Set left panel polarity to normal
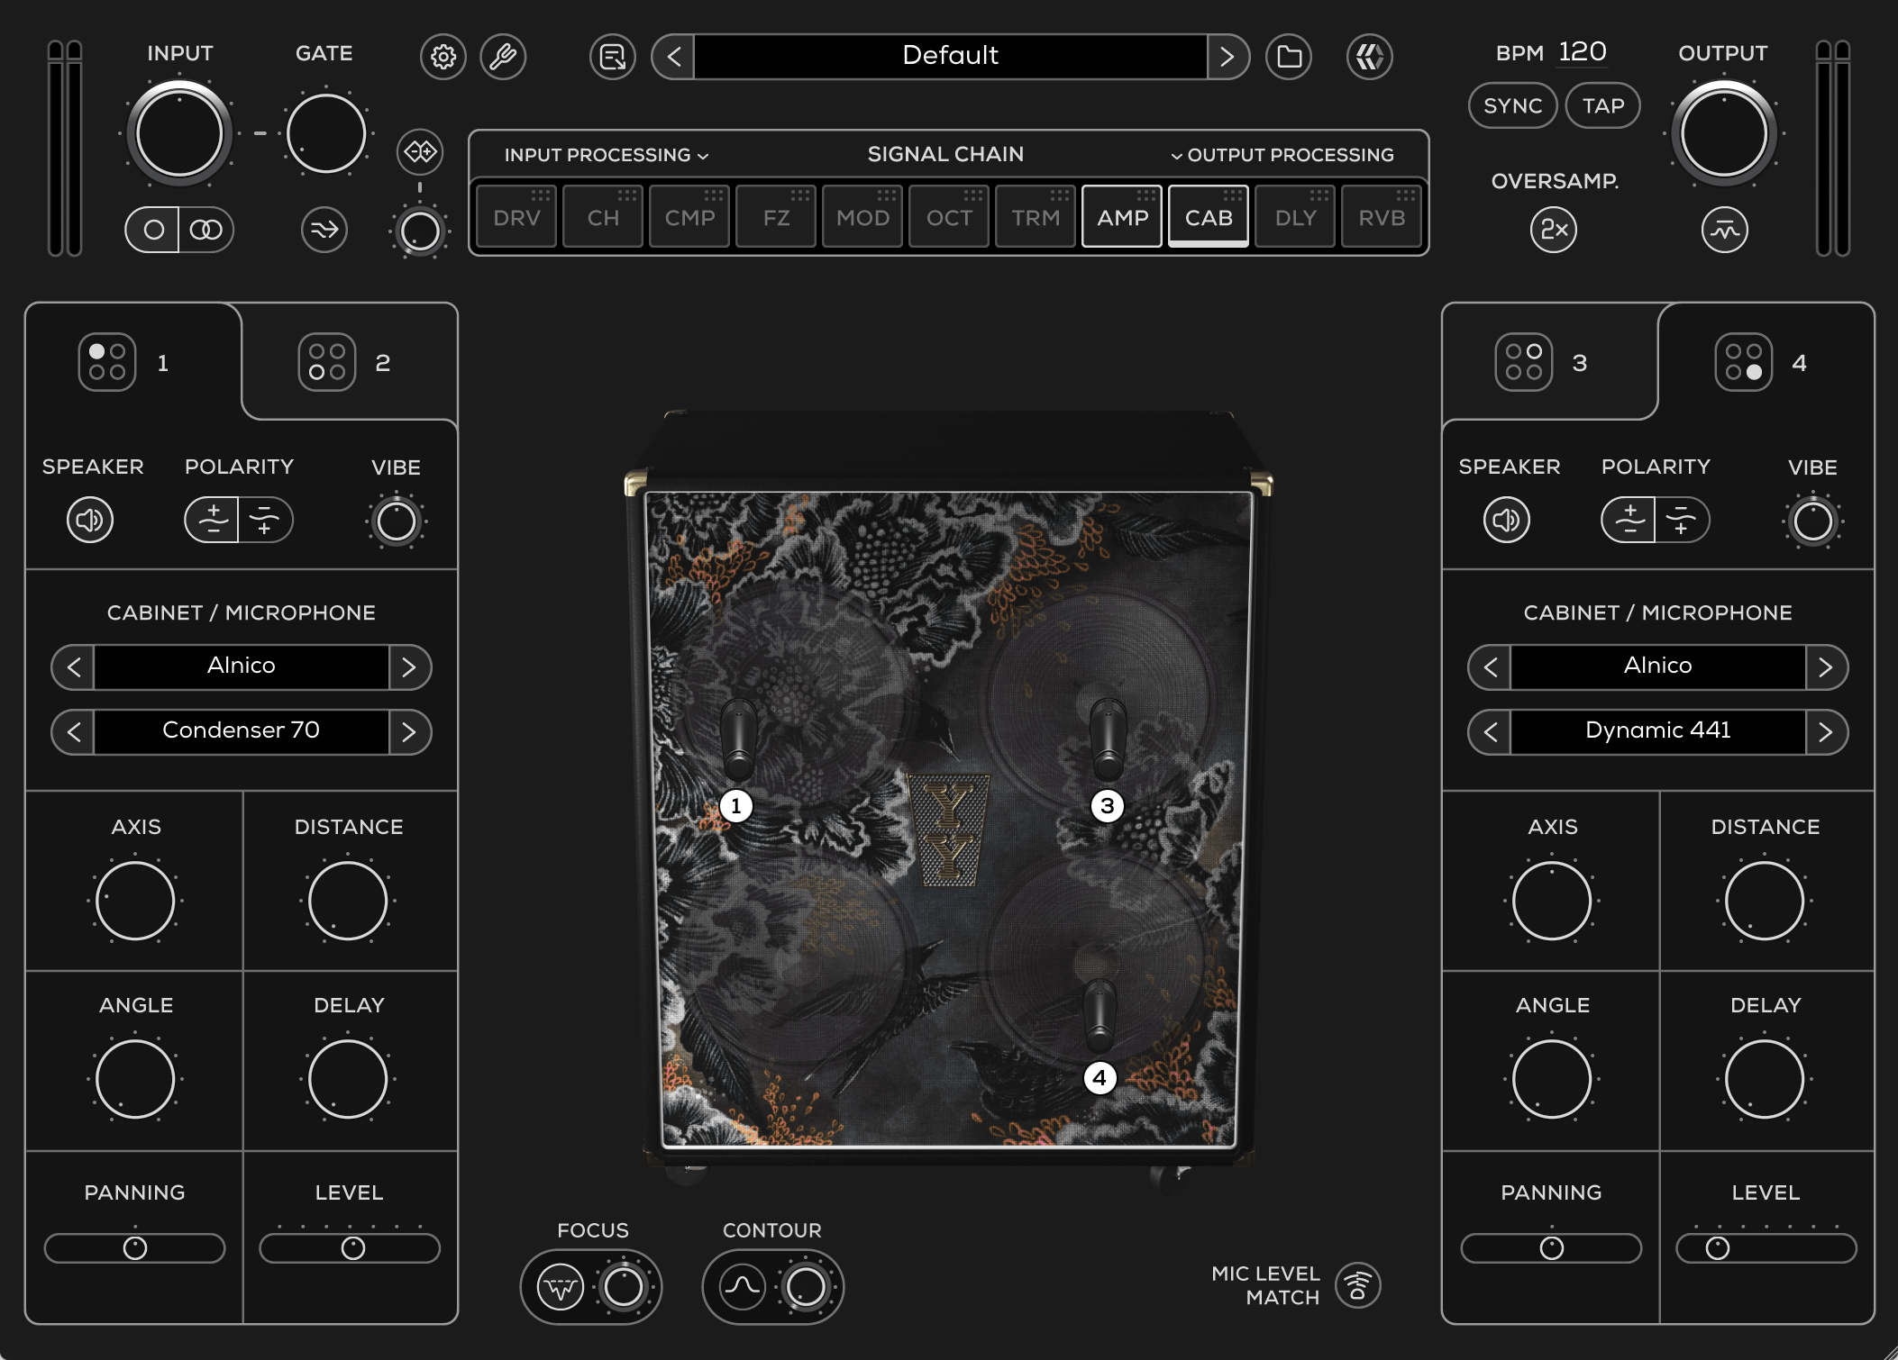This screenshot has width=1898, height=1360. [x=212, y=520]
